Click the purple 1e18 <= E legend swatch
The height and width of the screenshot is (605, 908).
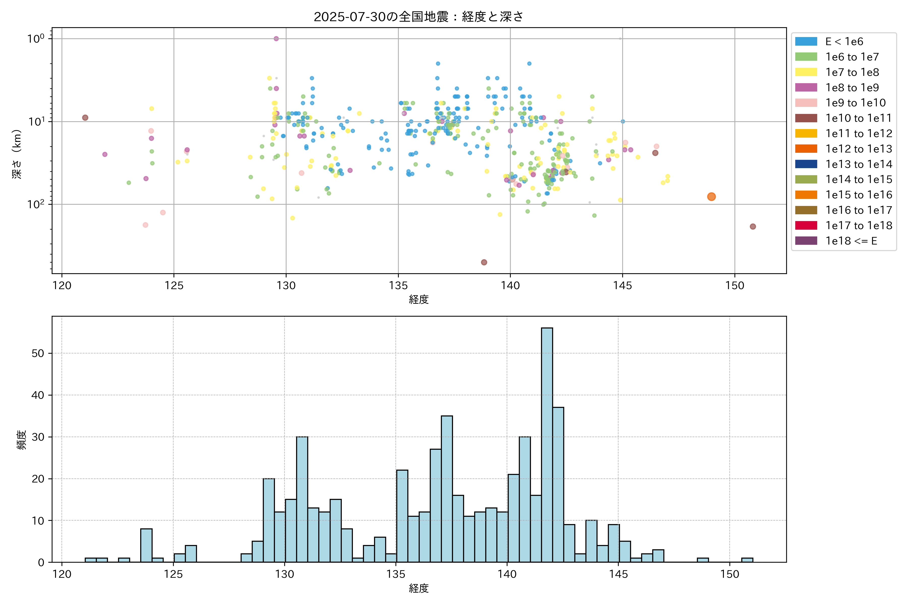pyautogui.click(x=806, y=241)
